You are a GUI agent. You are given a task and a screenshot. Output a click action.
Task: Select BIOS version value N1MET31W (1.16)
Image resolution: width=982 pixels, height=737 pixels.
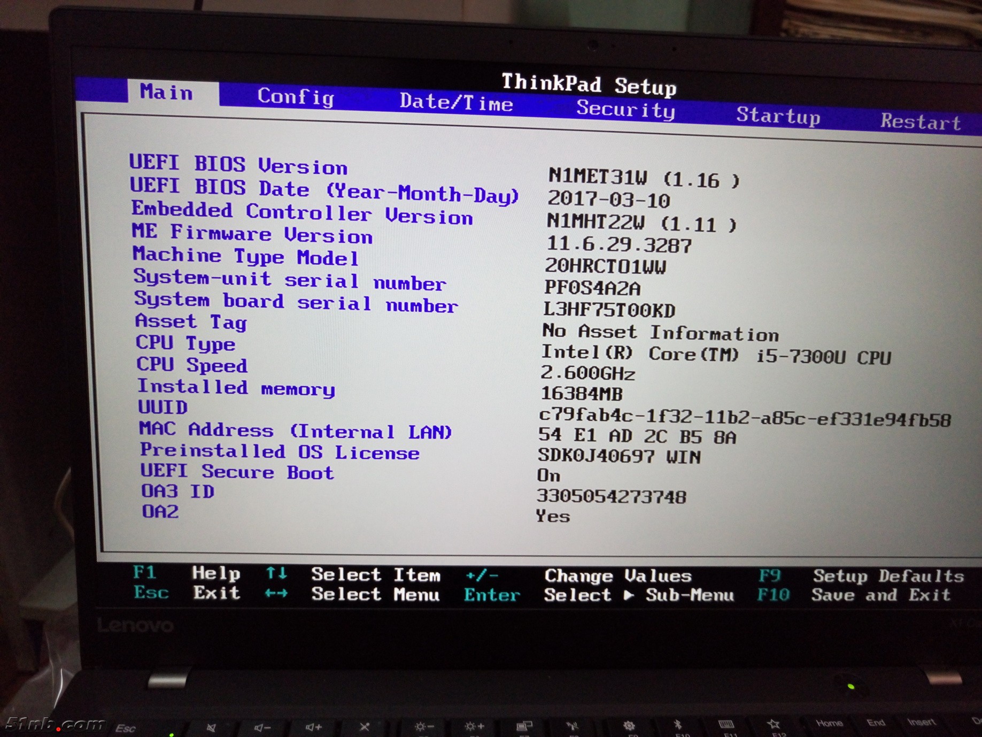point(644,178)
